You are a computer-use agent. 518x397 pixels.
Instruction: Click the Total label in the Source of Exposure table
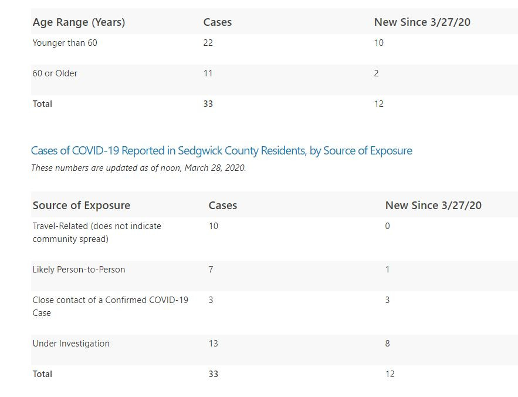point(42,374)
